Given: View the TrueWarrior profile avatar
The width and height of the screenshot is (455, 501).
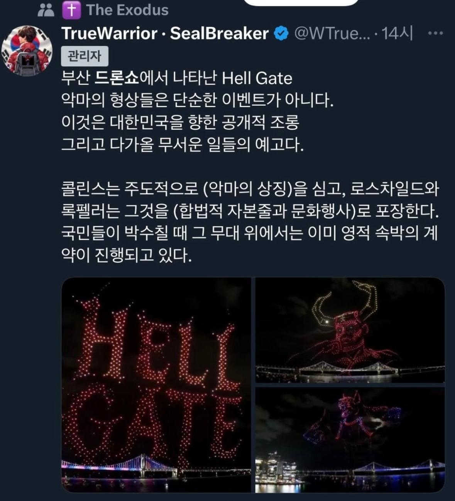Looking at the screenshot, I should point(27,51).
